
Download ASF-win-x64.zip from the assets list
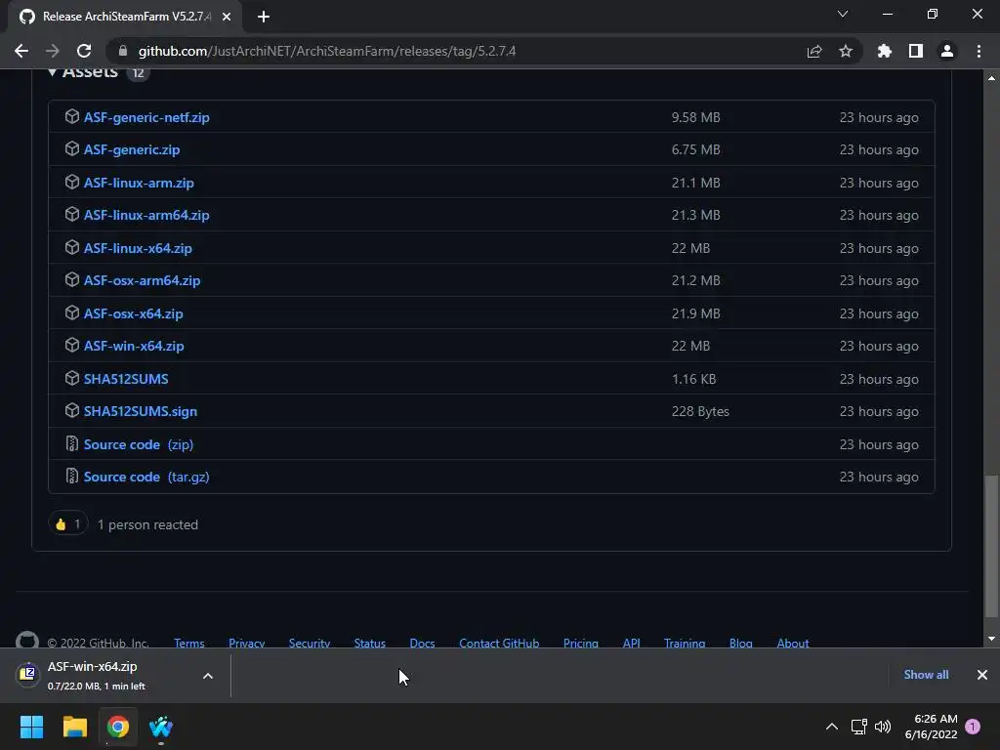pyautogui.click(x=134, y=347)
